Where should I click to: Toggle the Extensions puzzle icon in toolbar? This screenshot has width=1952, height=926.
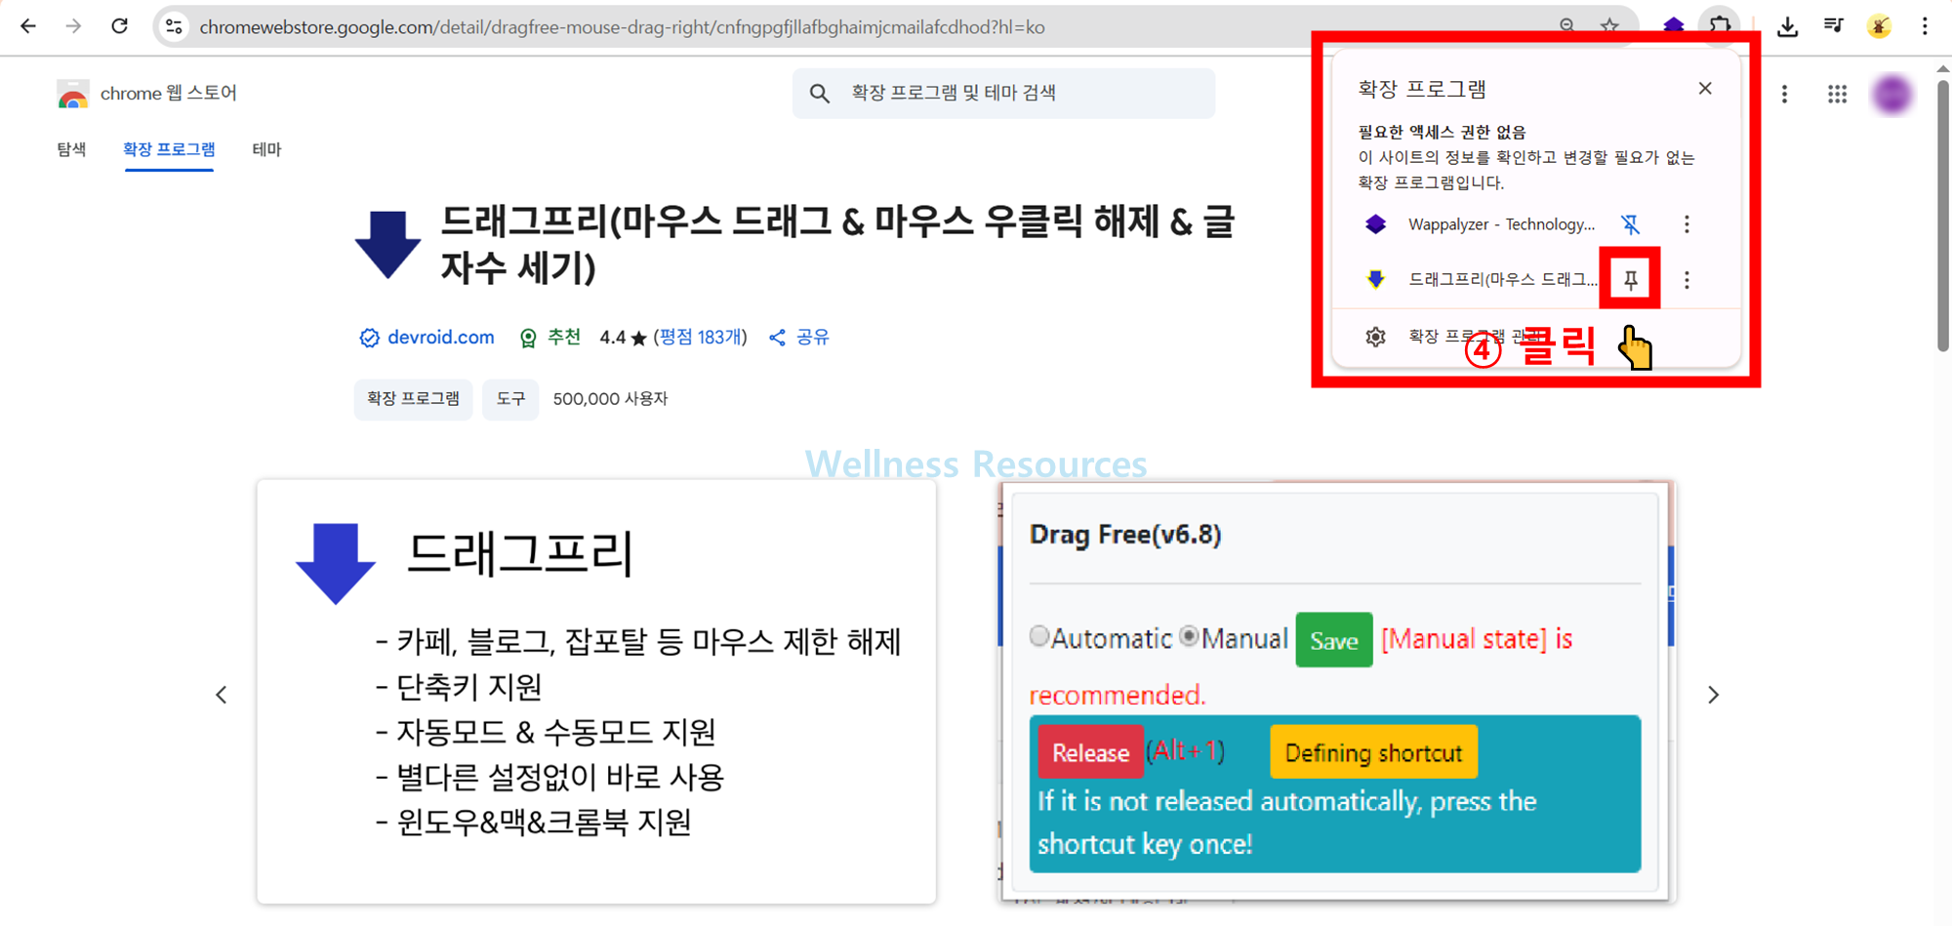click(1720, 25)
